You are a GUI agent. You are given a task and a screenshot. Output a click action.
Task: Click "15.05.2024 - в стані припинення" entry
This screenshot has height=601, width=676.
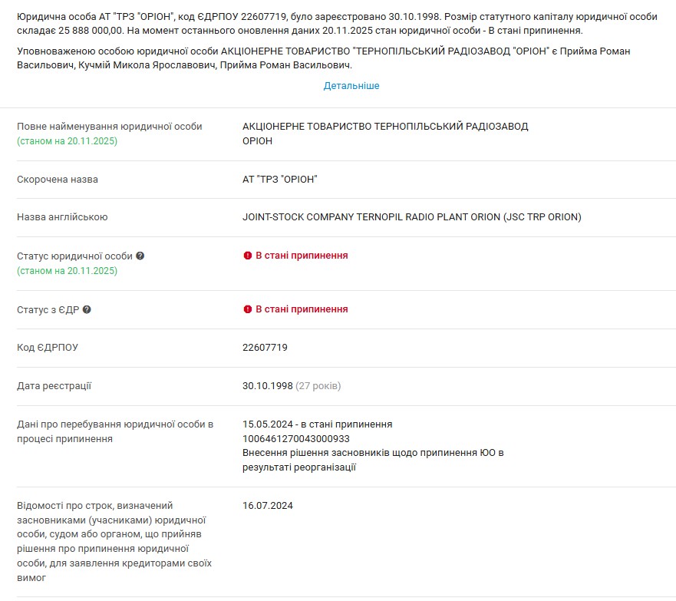pos(317,424)
